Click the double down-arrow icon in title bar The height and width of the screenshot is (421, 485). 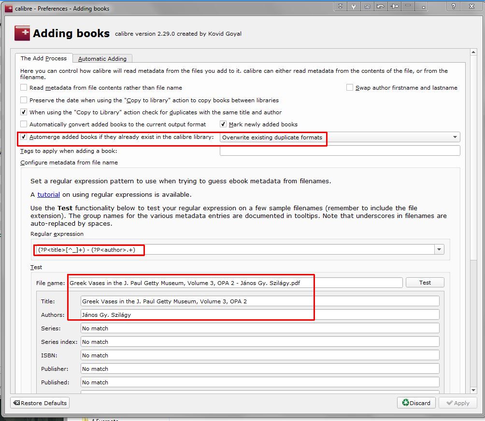tap(340, 6)
